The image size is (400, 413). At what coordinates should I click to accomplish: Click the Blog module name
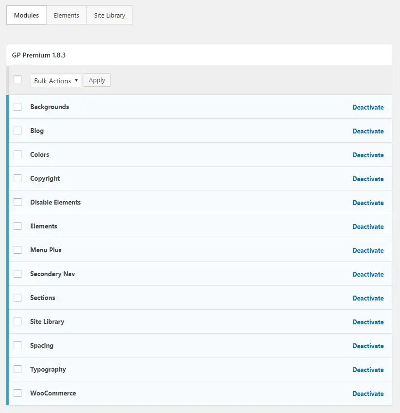coord(37,131)
